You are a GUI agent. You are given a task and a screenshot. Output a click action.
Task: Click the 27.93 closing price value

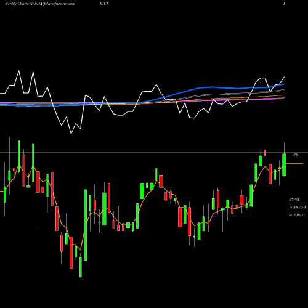294,200
